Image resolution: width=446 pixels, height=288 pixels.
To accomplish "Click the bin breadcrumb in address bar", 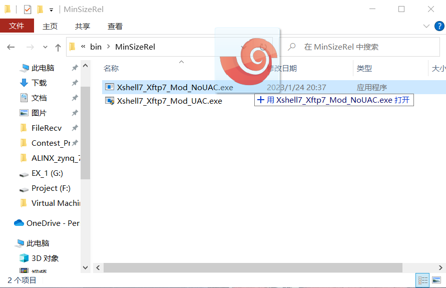I will (x=96, y=47).
